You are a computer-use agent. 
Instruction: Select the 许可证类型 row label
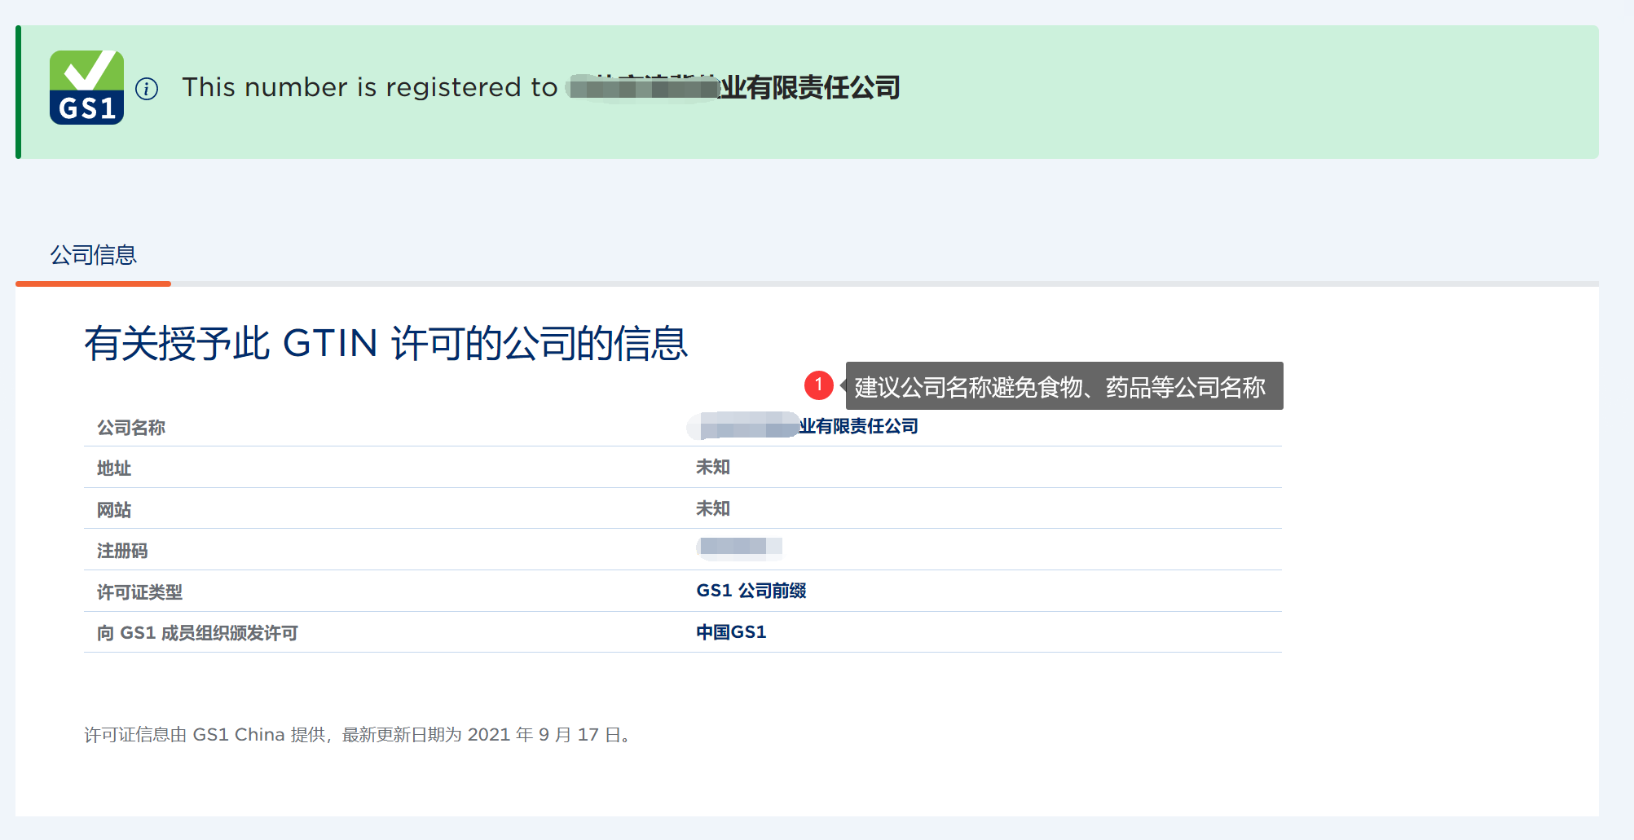139,592
